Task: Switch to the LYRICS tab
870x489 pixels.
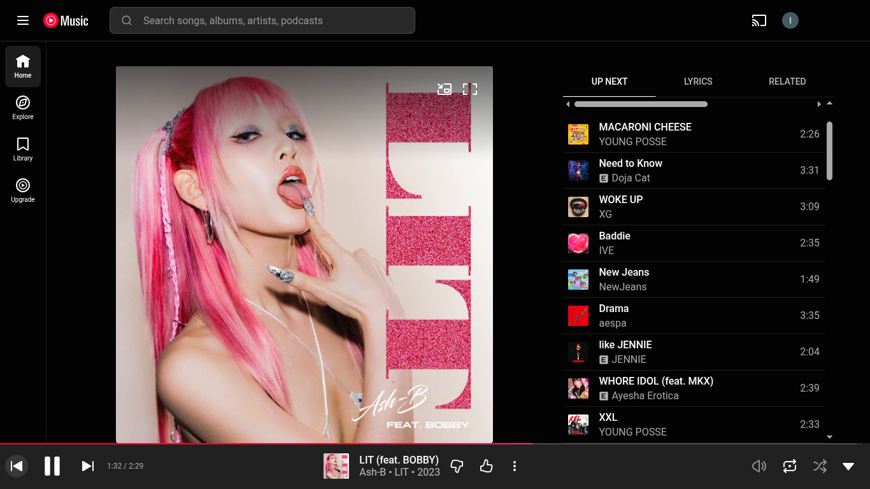Action: 698,81
